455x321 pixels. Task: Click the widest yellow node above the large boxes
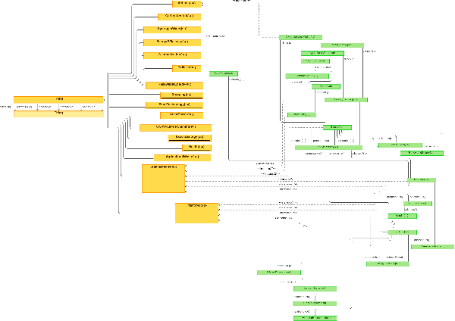point(175,126)
